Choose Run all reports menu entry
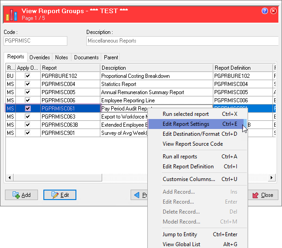The height and width of the screenshot is (248, 282). [180, 157]
